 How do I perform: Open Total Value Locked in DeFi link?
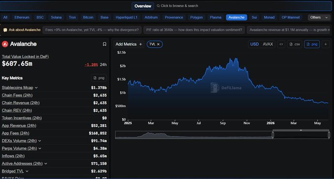(x=25, y=57)
